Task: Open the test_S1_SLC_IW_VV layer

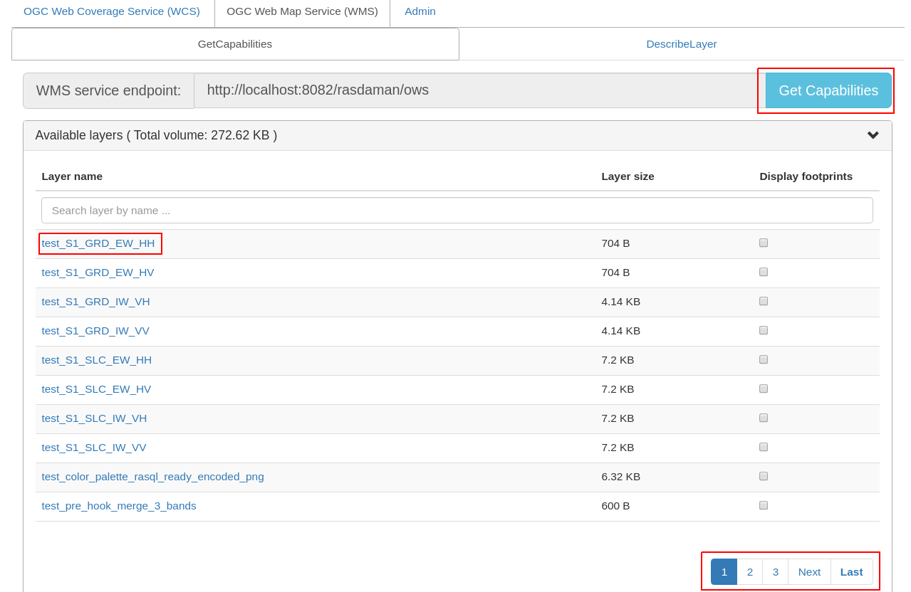Action: (94, 447)
